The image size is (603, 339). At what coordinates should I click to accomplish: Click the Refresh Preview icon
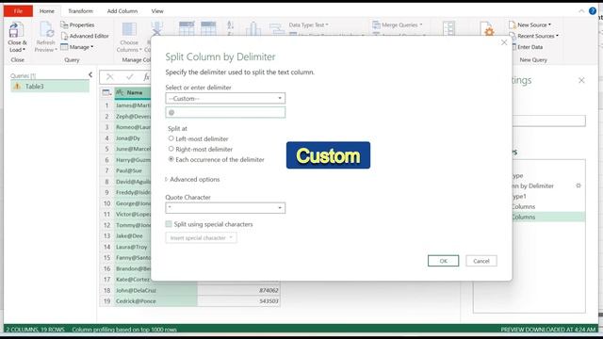[x=46, y=30]
